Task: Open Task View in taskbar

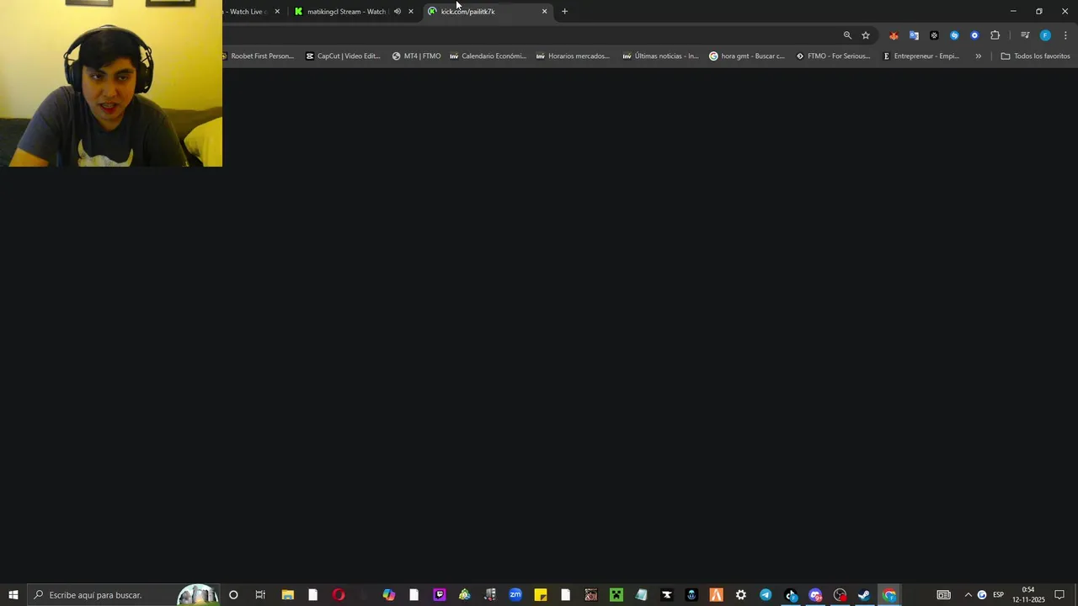Action: pyautogui.click(x=260, y=595)
